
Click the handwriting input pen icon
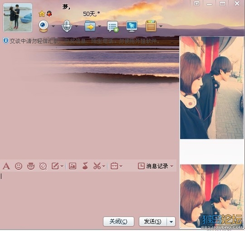(55, 166)
